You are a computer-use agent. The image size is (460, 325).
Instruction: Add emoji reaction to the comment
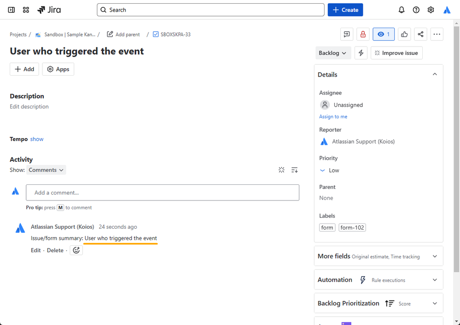point(76,250)
